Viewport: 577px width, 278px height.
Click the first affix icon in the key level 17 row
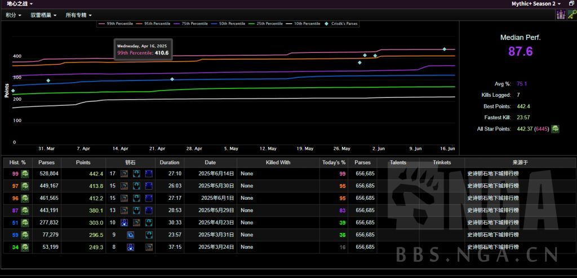(x=125, y=174)
